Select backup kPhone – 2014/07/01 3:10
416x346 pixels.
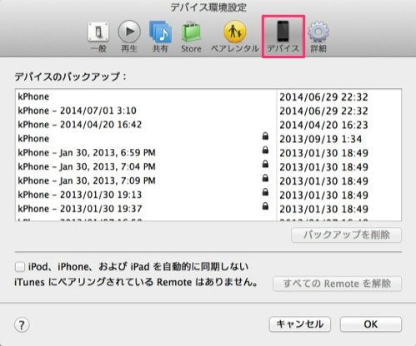[208, 111]
